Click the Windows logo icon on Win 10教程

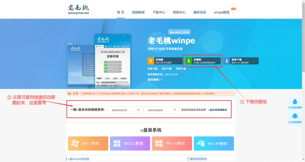(159, 144)
